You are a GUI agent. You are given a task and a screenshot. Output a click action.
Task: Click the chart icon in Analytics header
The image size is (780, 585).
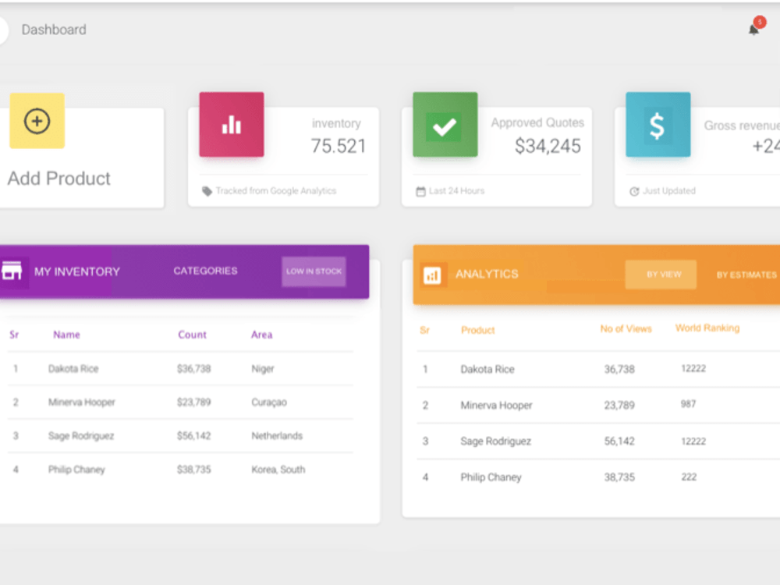(x=432, y=275)
